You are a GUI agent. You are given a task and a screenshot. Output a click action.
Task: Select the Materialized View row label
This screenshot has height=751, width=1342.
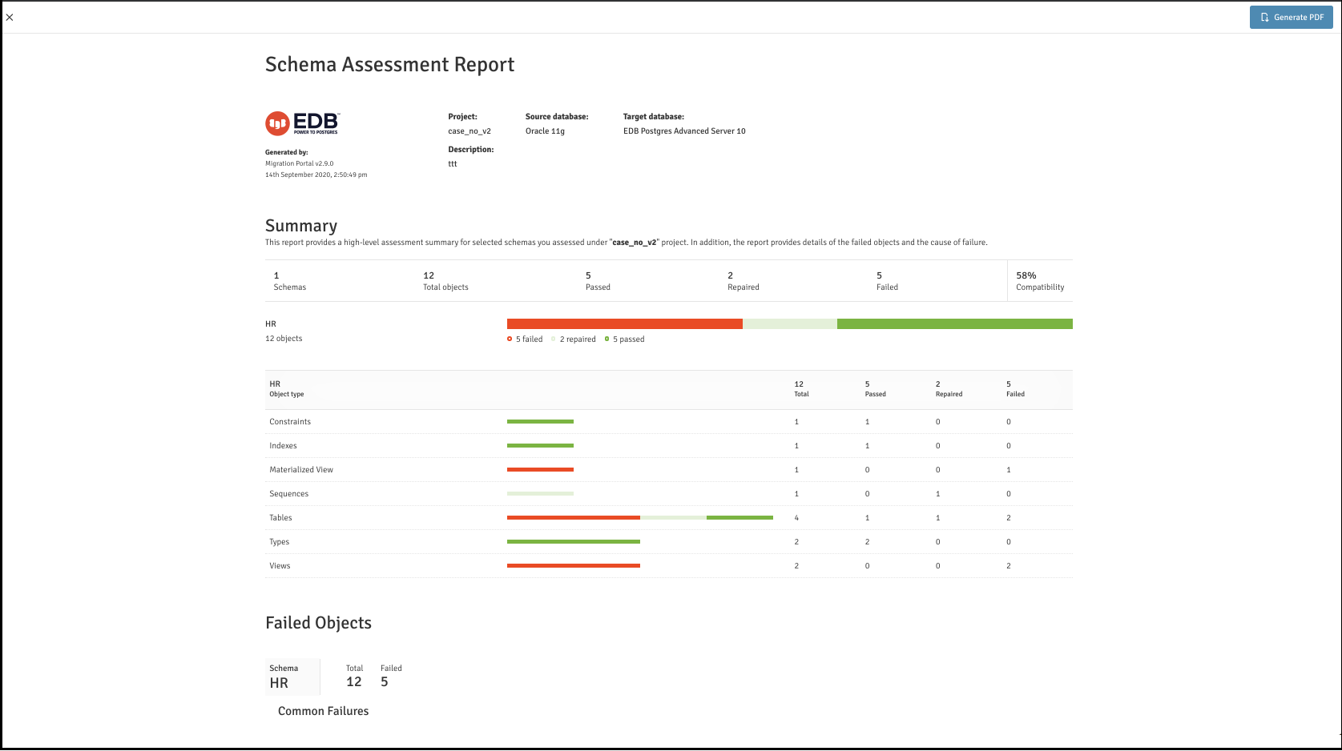pyautogui.click(x=301, y=470)
